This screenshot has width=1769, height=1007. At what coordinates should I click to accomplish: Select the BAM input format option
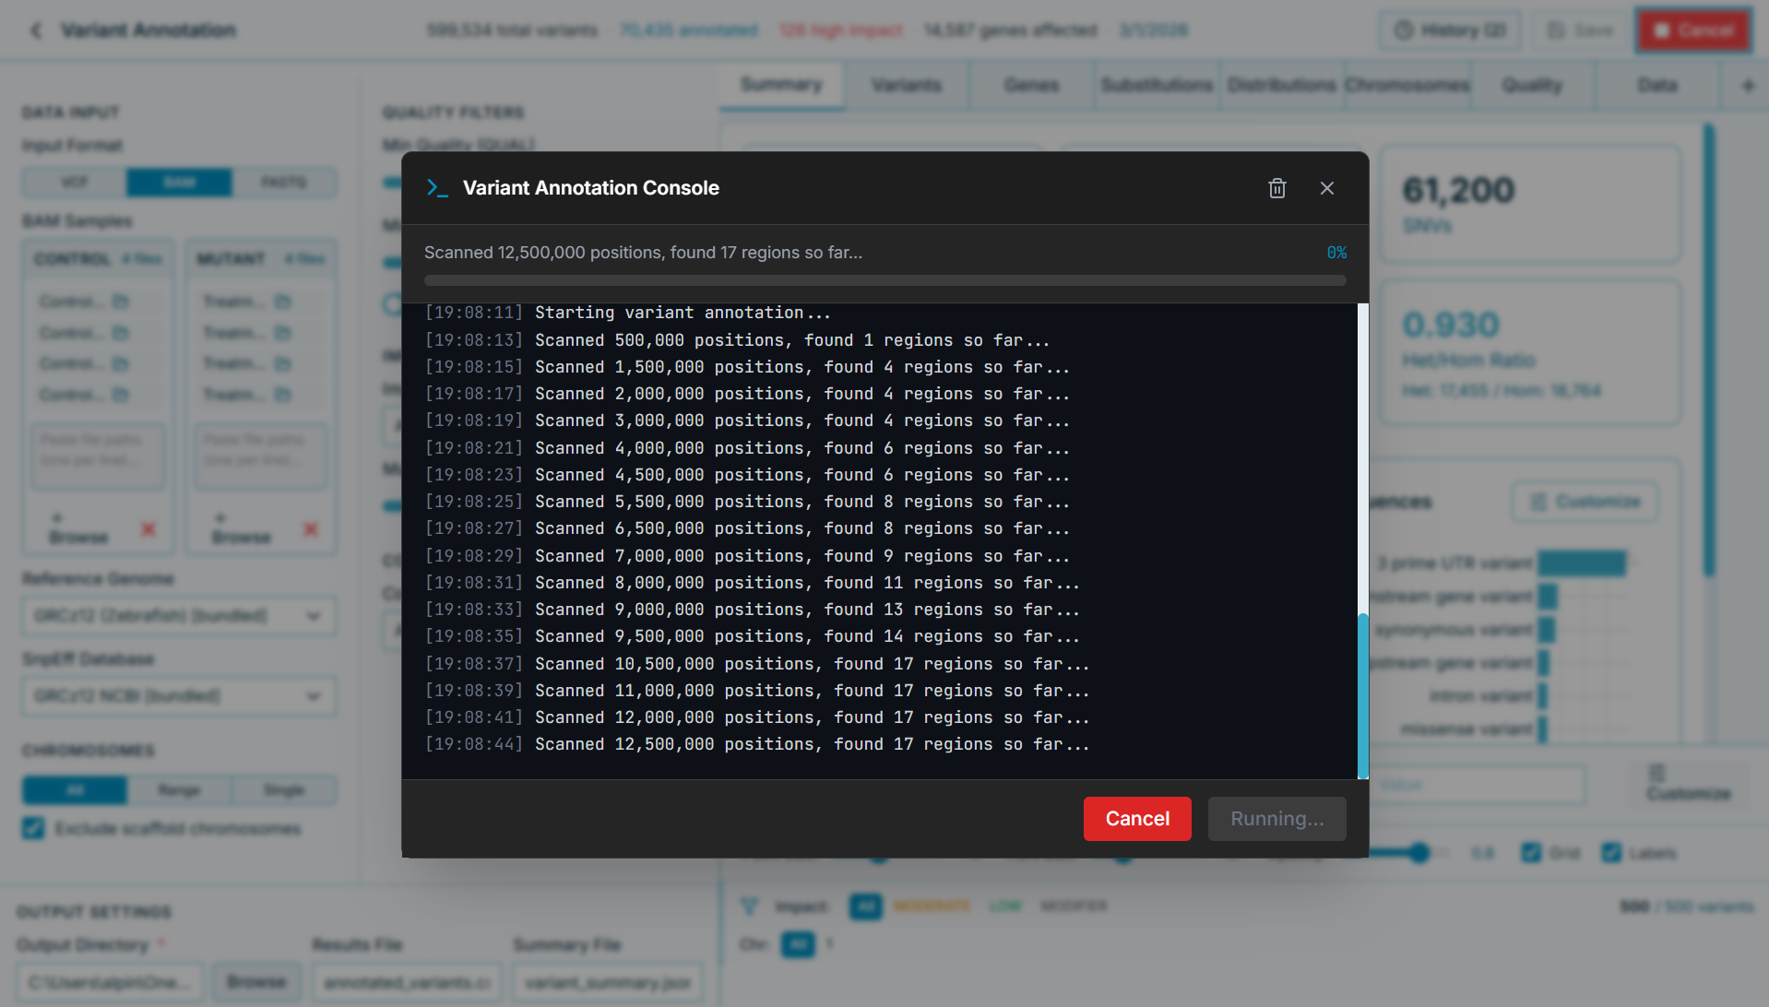(179, 183)
